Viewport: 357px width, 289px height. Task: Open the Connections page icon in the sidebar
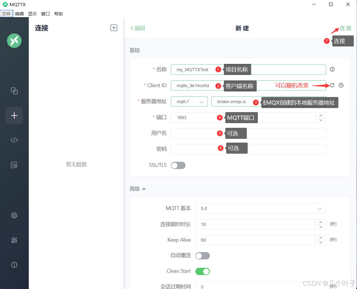point(14,91)
